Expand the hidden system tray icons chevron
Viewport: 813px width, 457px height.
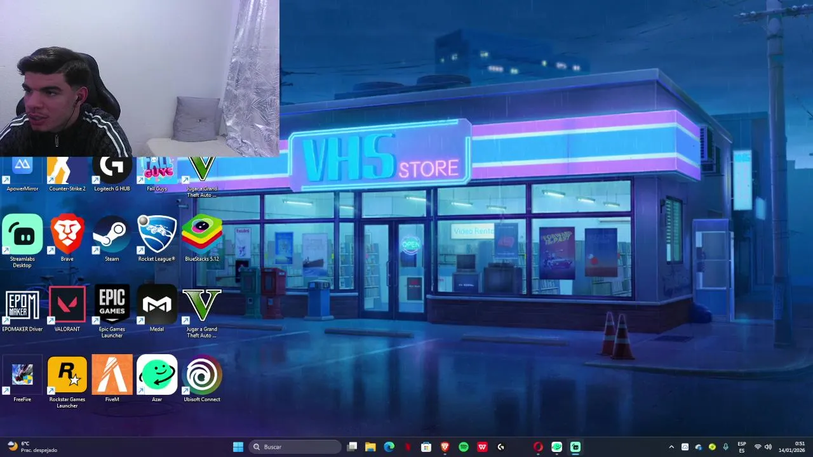pos(671,447)
